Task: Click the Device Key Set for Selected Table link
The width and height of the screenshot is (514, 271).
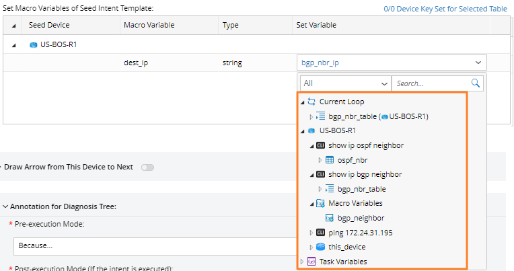Action: 455,8
